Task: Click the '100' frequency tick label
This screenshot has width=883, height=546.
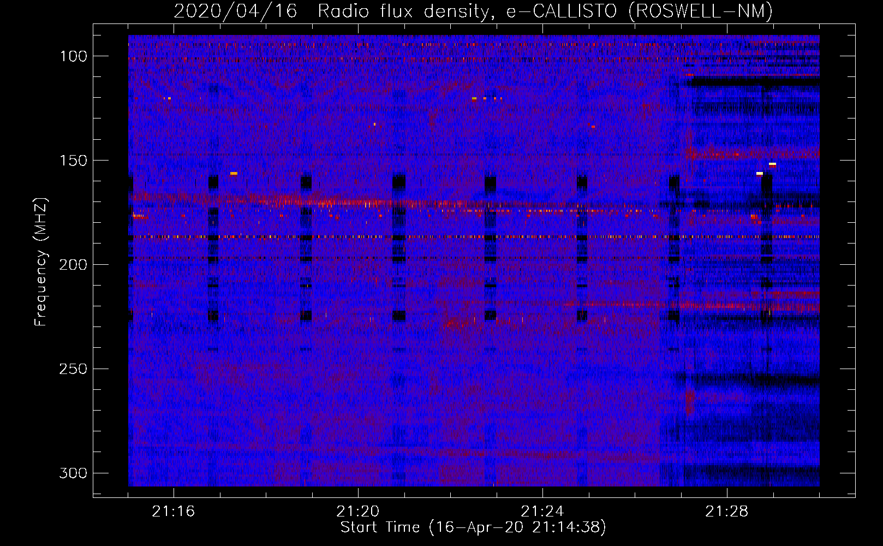Action: pyautogui.click(x=73, y=56)
